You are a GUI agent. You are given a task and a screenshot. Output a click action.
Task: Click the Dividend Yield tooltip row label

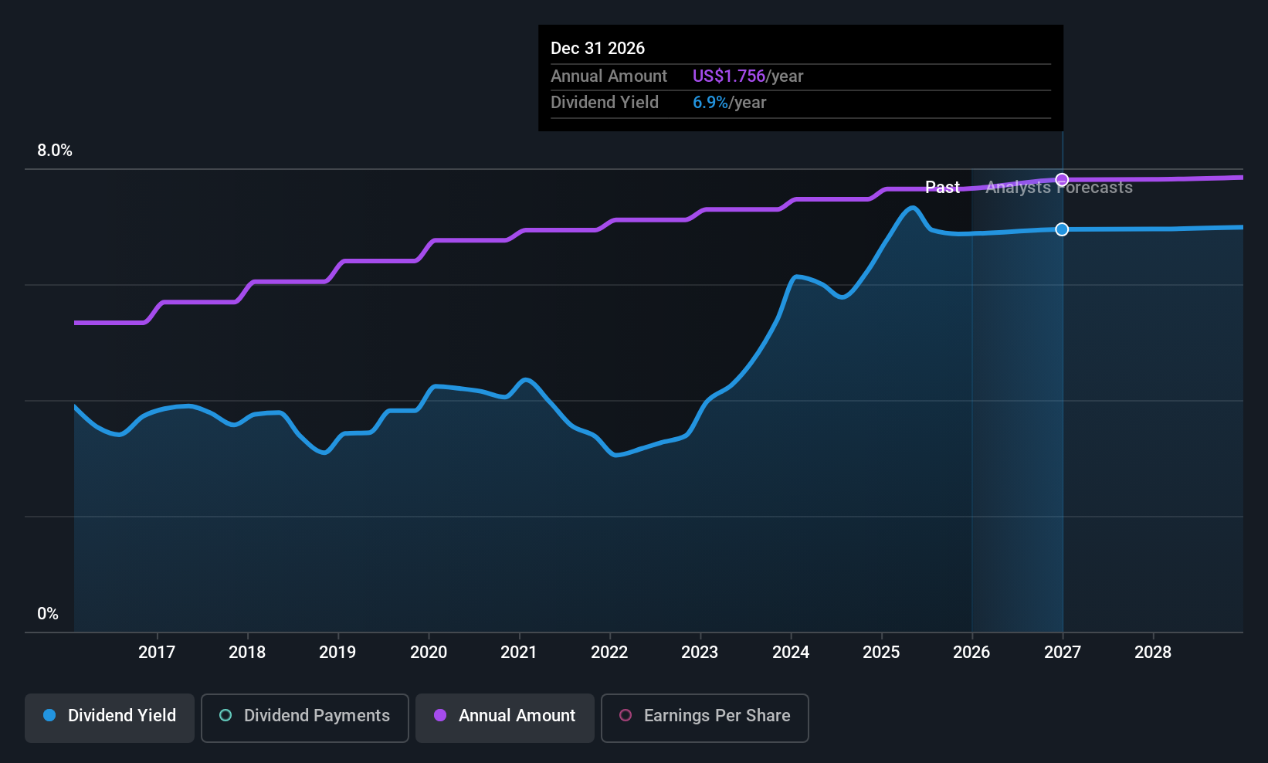pos(605,102)
